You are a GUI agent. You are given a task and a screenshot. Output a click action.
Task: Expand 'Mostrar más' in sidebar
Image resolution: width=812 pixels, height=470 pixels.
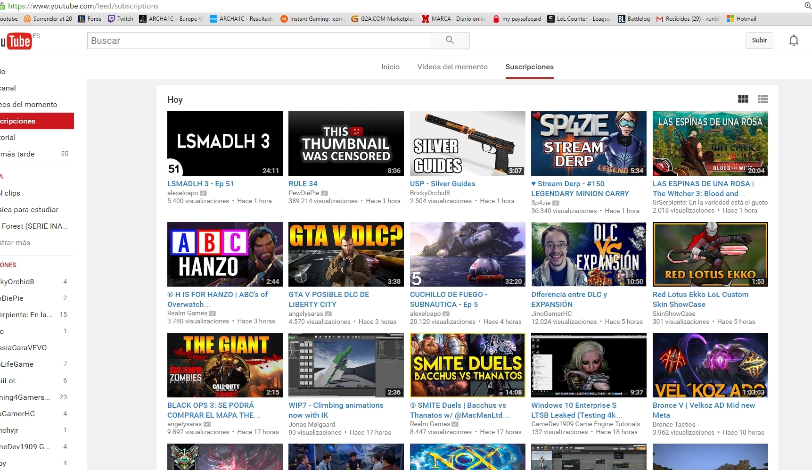(16, 243)
